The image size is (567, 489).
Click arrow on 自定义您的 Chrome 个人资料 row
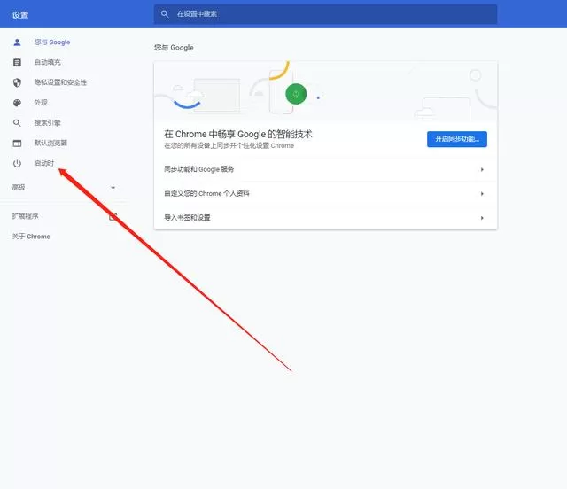pyautogui.click(x=482, y=194)
